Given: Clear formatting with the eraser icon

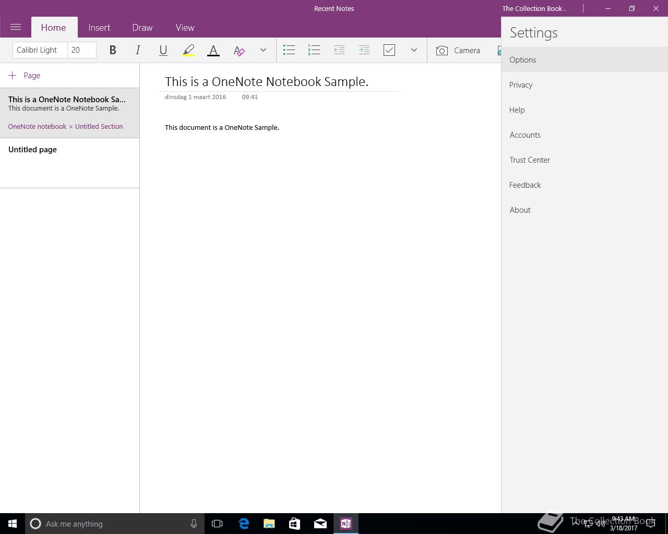Looking at the screenshot, I should pyautogui.click(x=239, y=50).
